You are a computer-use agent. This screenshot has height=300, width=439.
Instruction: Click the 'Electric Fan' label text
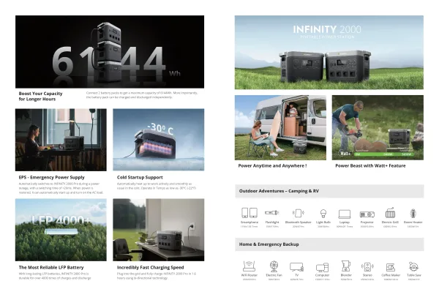tap(274, 275)
